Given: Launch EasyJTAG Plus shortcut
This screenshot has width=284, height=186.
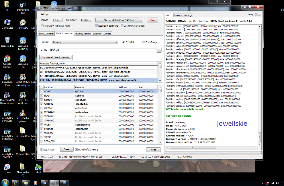Looking at the screenshot, I should [7, 80].
